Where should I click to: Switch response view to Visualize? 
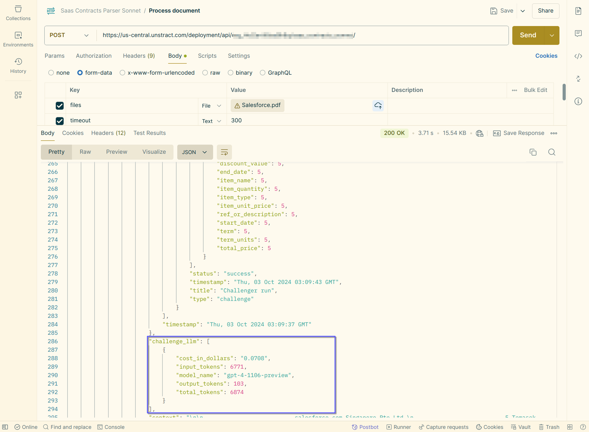154,152
